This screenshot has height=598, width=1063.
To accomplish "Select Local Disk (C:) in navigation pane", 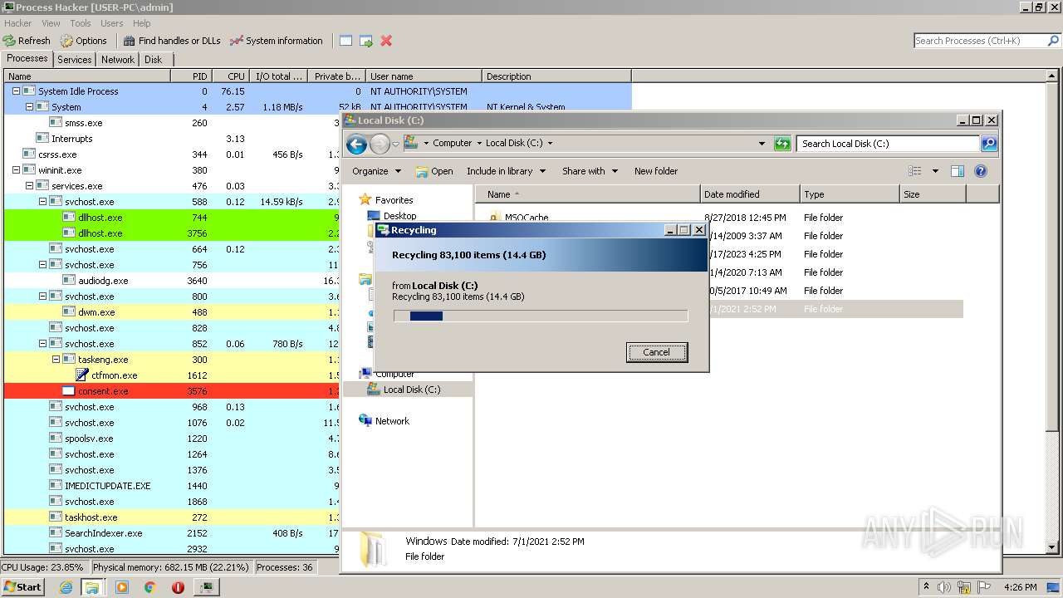I will (x=412, y=390).
